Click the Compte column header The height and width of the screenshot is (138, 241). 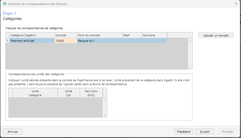pos(66,35)
